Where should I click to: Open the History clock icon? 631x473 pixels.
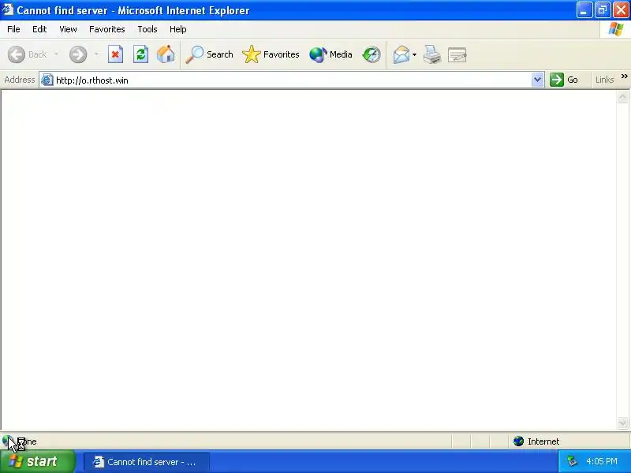point(371,54)
